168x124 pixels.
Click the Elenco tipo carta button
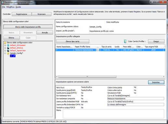73,42
